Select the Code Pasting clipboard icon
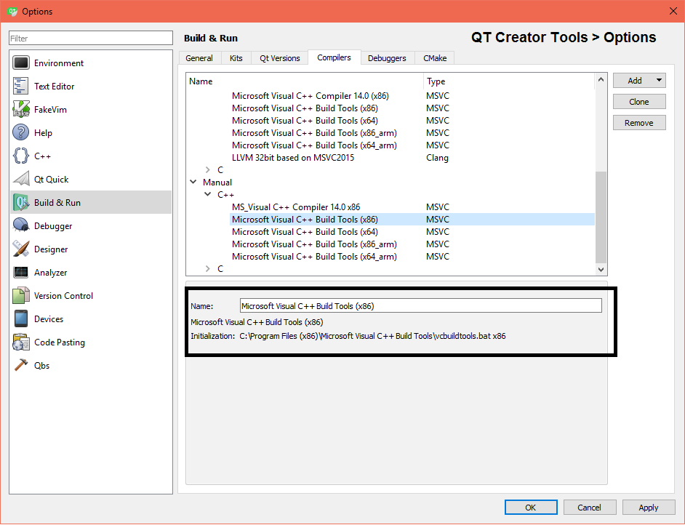685x525 pixels. 21,342
